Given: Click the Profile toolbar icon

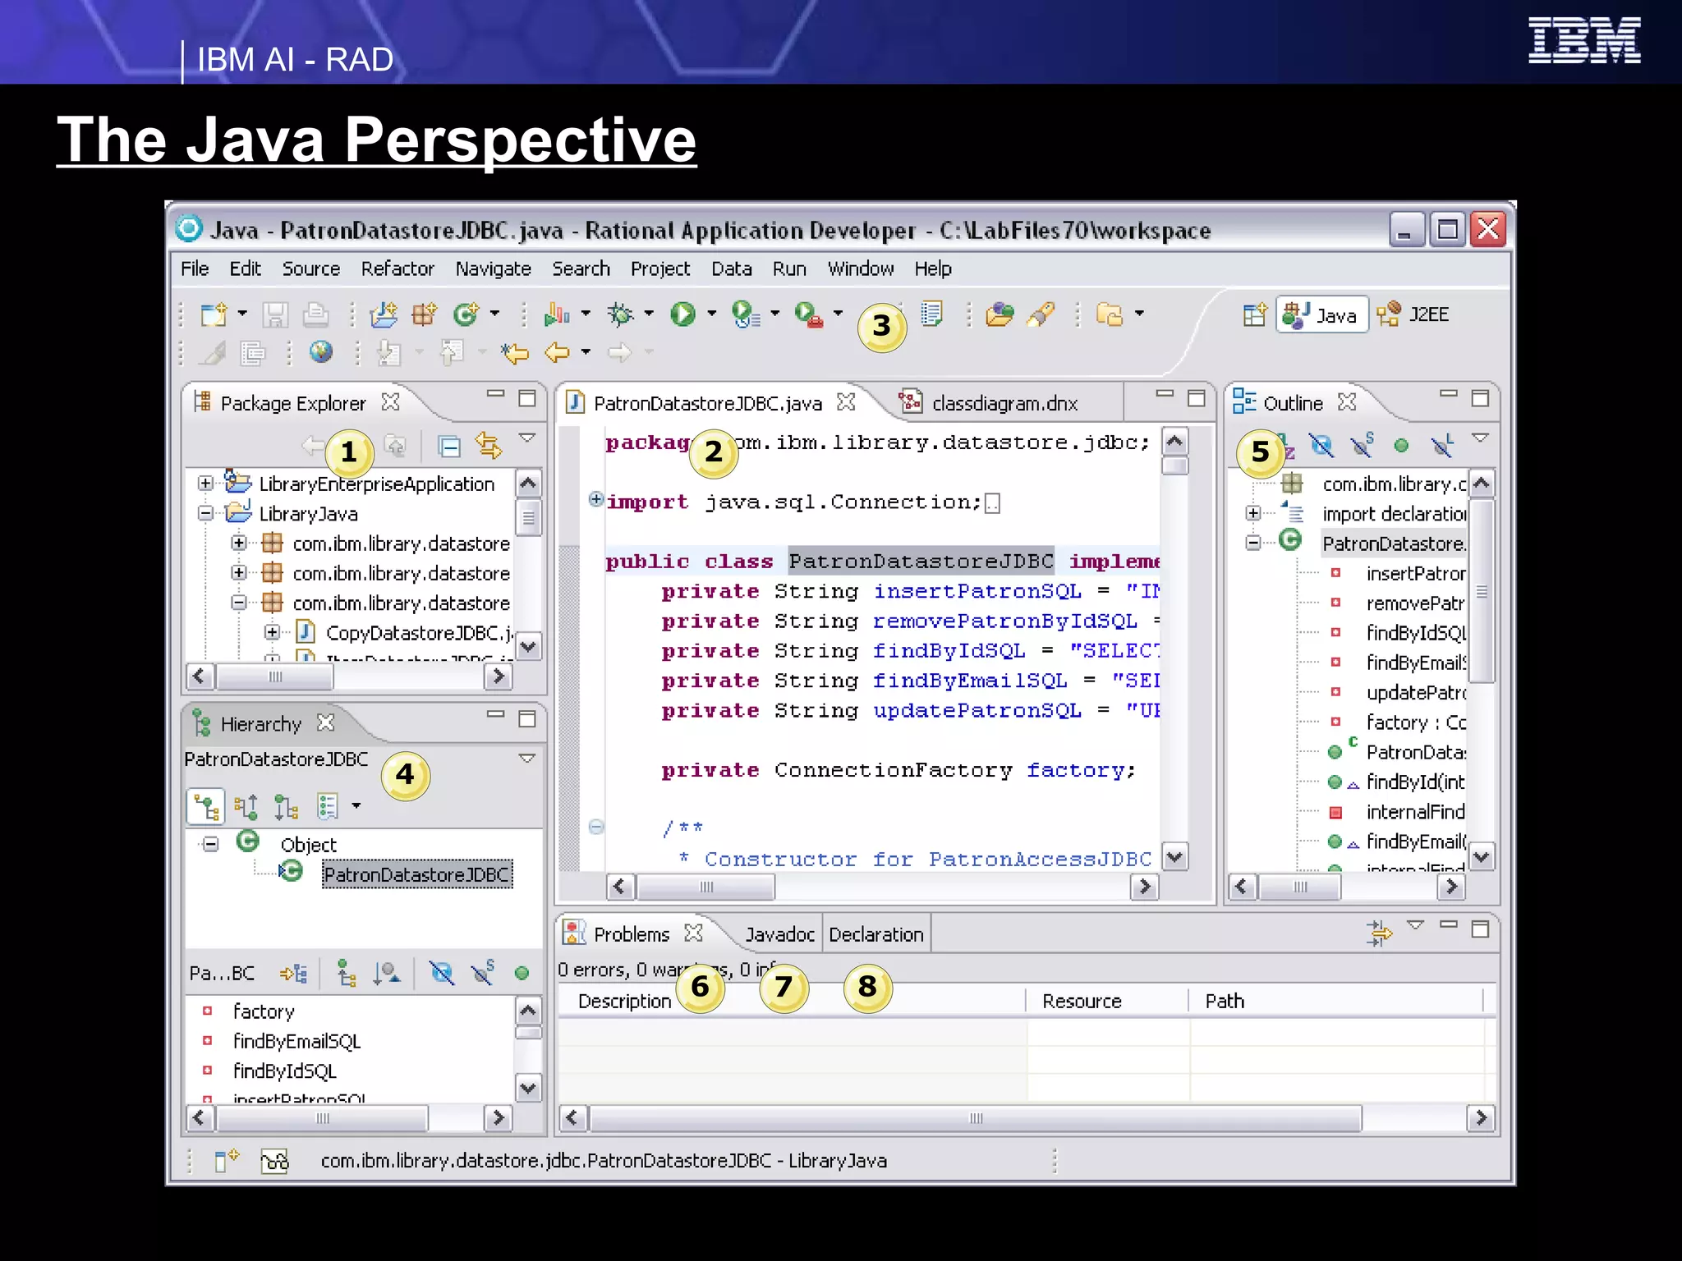Looking at the screenshot, I should pos(558,314).
